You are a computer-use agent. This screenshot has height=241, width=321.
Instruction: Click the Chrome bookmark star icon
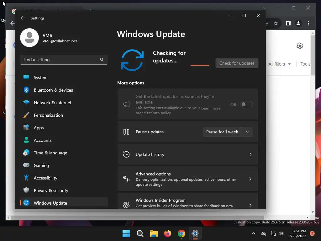coord(276,23)
